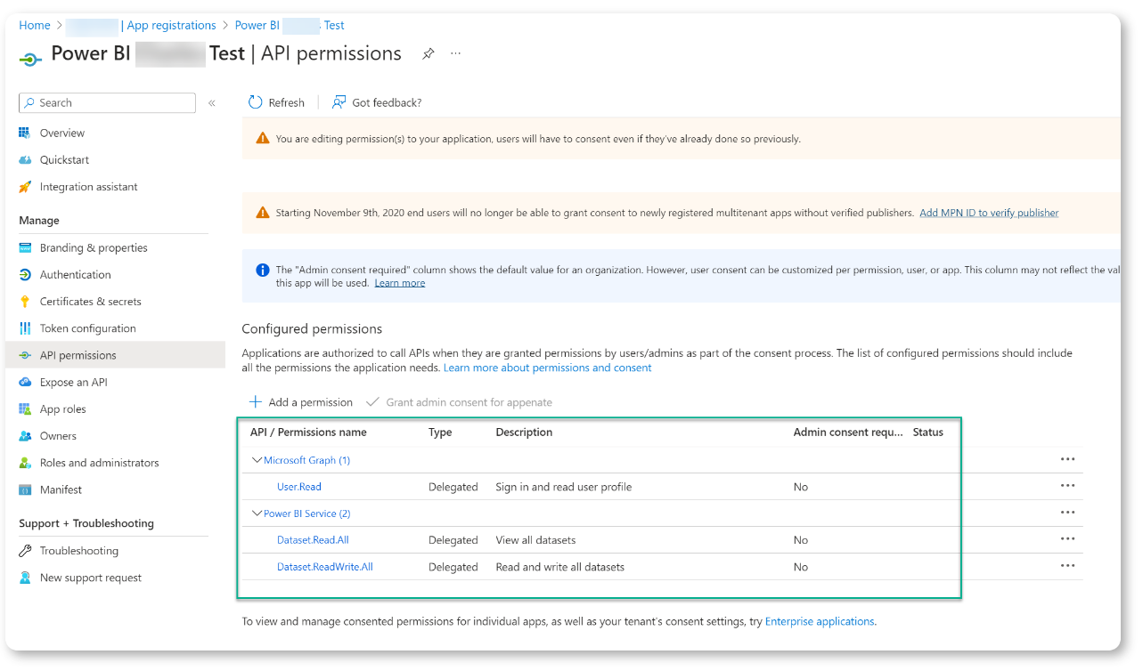Click the New support request icon
1143x671 pixels.
(25, 578)
